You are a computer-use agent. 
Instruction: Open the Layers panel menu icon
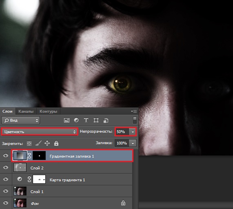point(134,111)
